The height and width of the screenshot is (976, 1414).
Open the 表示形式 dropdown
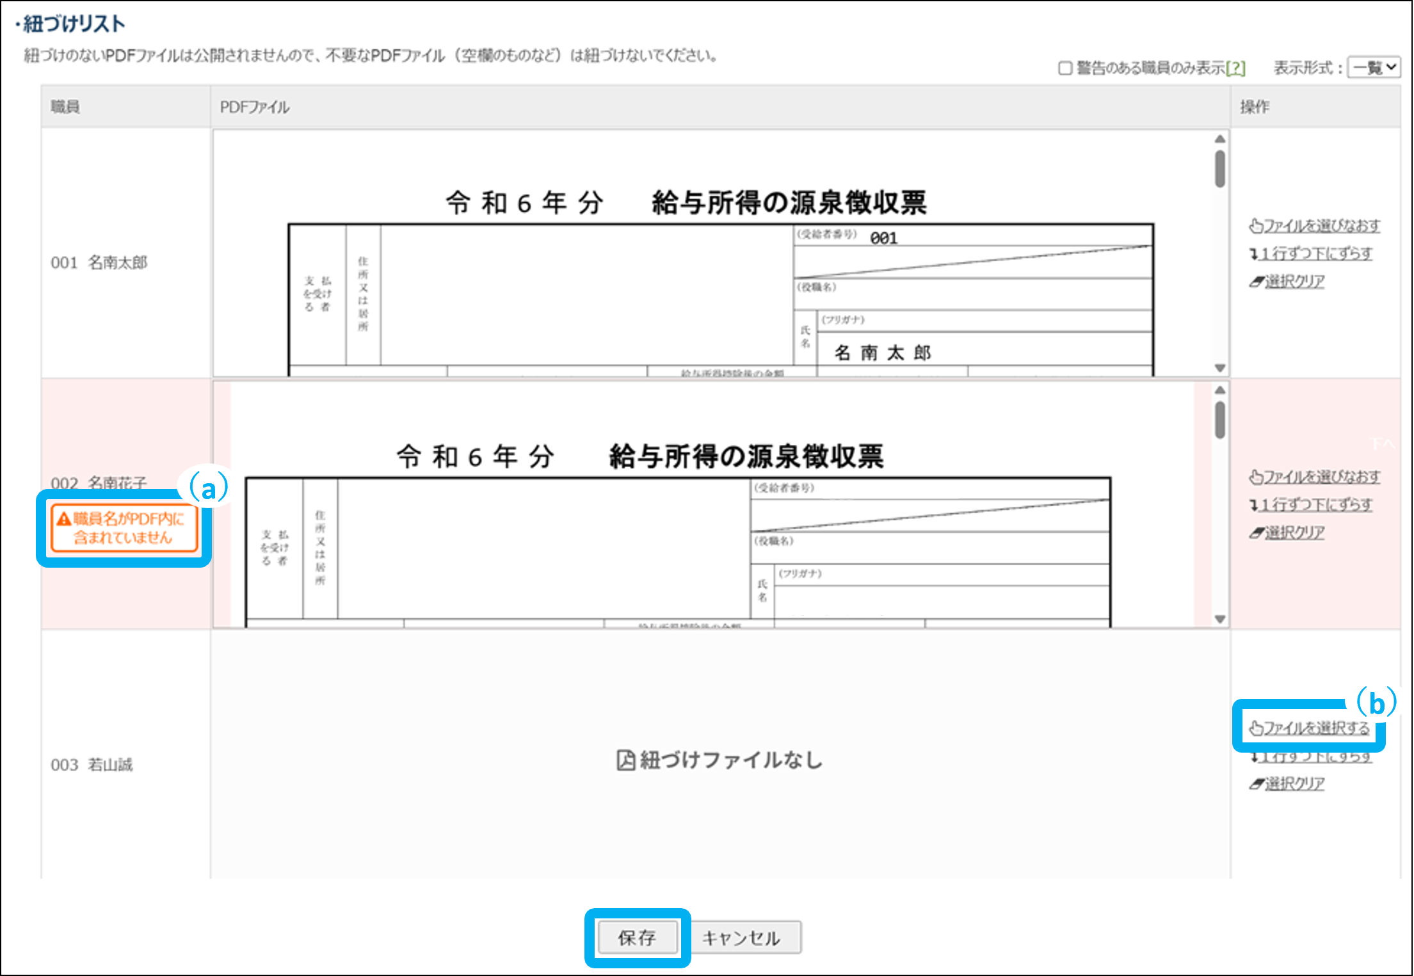point(1374,67)
